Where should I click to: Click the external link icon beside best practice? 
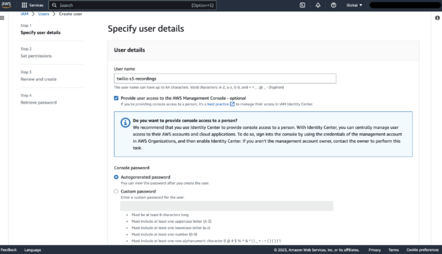coord(232,104)
